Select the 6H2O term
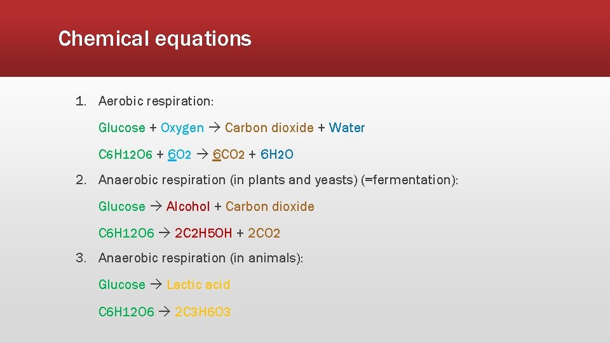 tap(276, 154)
